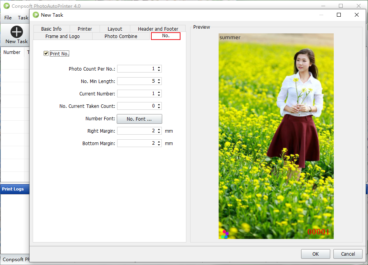Screen dimensions: 368x265
Task: Increase Photo Count Per No. with up arrow
Action: 159,67
